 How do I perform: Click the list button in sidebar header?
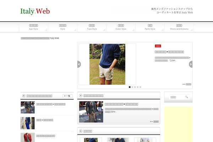pos(67,96)
